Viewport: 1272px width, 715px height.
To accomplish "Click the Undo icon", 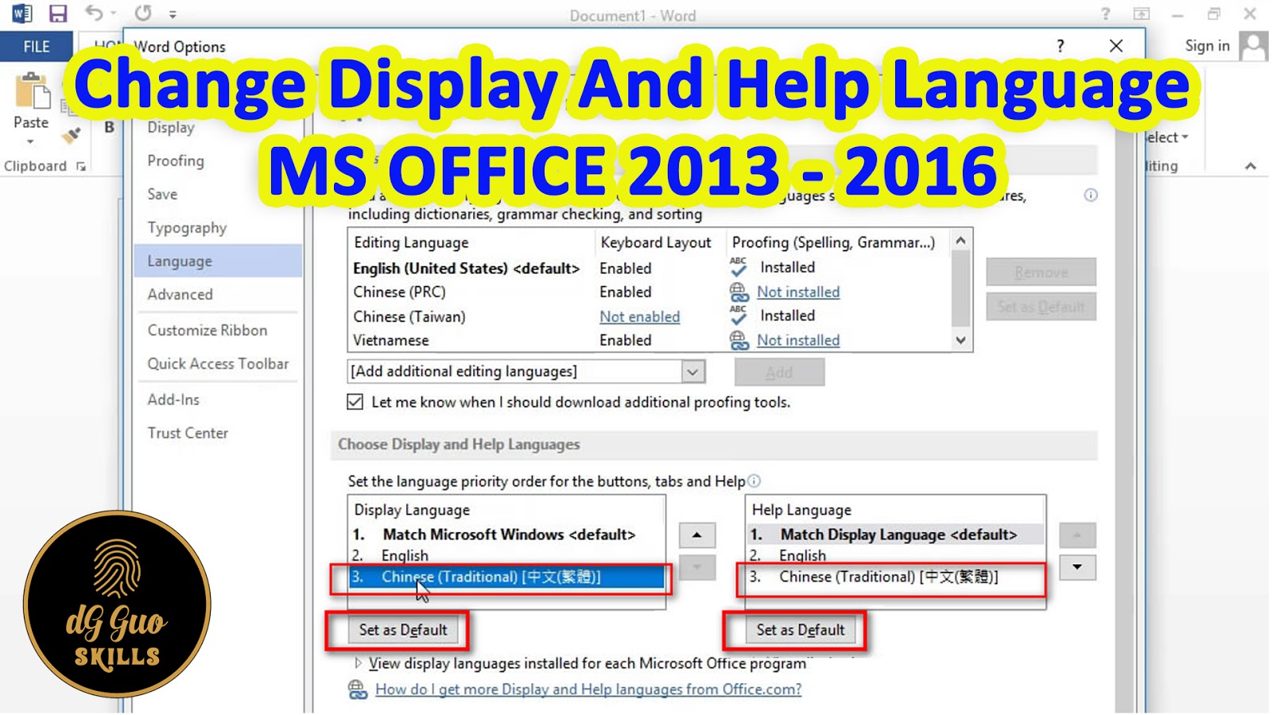I will coord(93,14).
